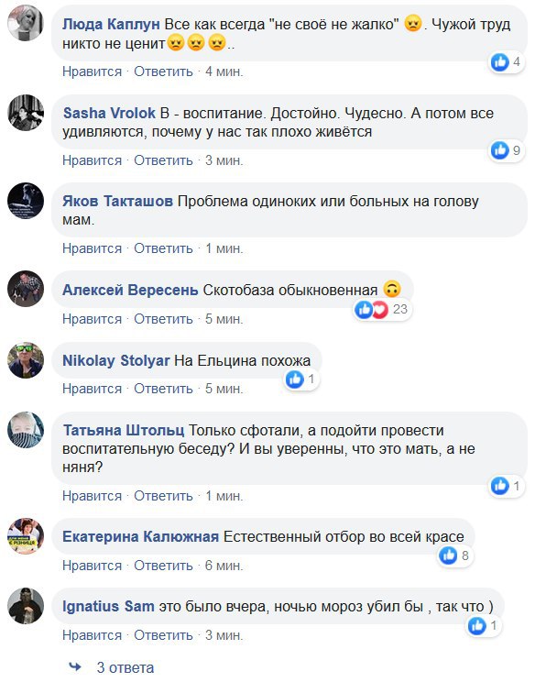Click like reaction icon on Татьяна Штольц's comment

(499, 486)
